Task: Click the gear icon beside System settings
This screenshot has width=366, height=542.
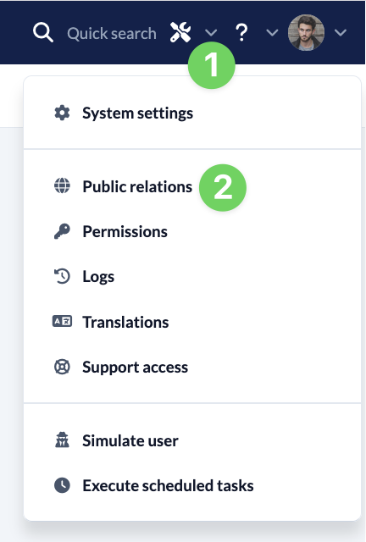Action: [62, 113]
